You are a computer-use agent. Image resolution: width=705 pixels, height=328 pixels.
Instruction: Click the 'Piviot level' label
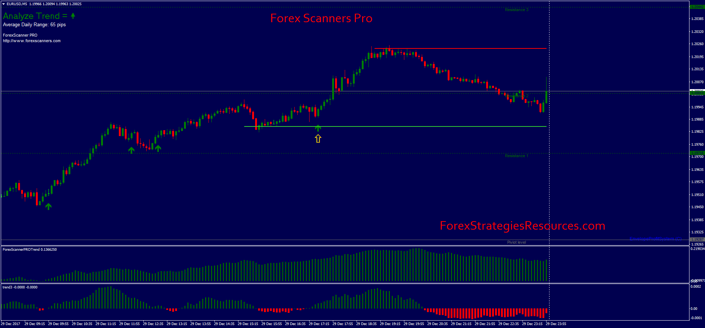pyautogui.click(x=517, y=243)
